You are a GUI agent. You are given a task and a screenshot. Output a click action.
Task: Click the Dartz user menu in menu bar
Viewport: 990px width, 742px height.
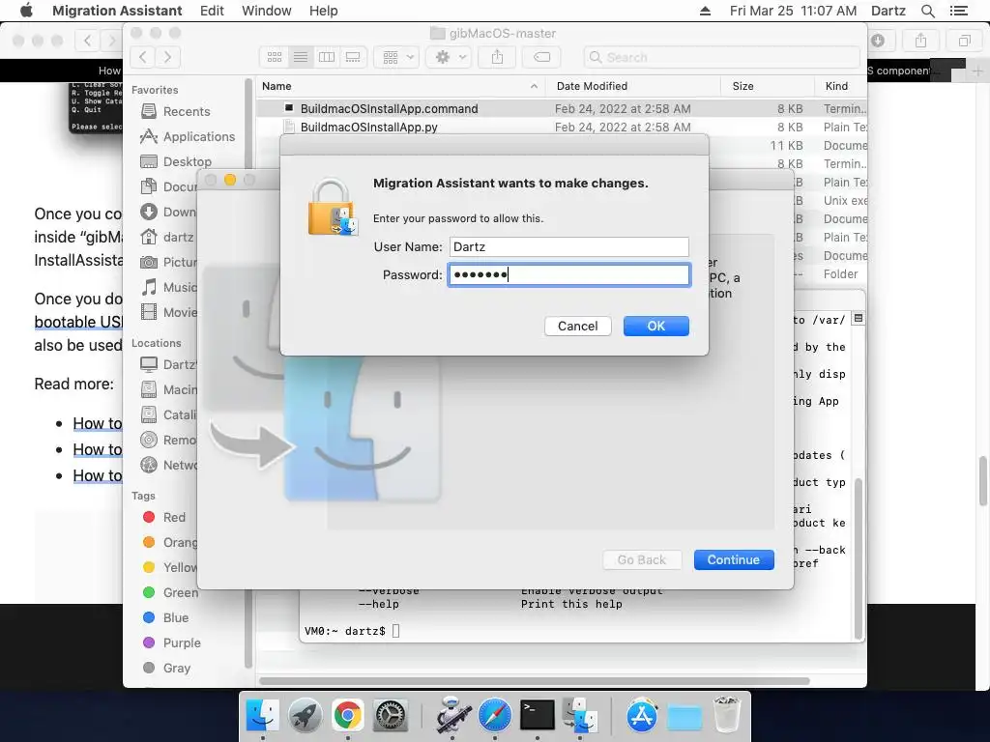tap(888, 11)
